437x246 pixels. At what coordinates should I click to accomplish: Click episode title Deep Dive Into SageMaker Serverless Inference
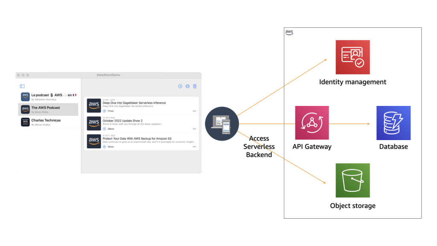[x=134, y=103]
